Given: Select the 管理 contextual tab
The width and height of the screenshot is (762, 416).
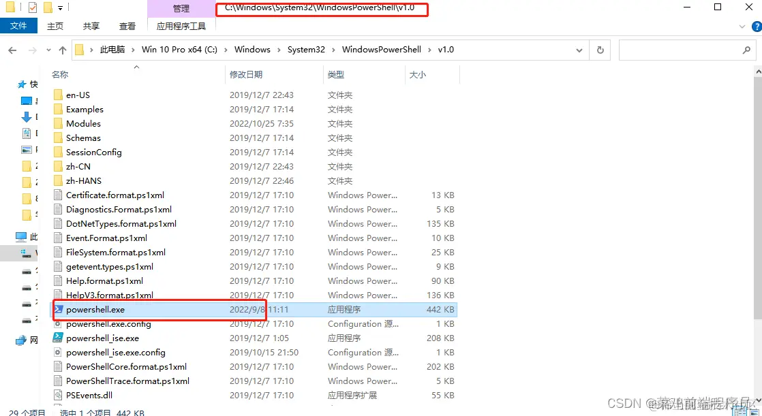Looking at the screenshot, I should pos(181,9).
